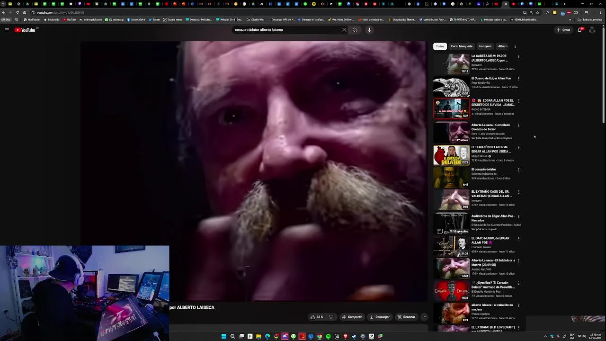Screen dimensions: 606x341
Task: Like the video (32 K)
Action: pyautogui.click(x=317, y=317)
